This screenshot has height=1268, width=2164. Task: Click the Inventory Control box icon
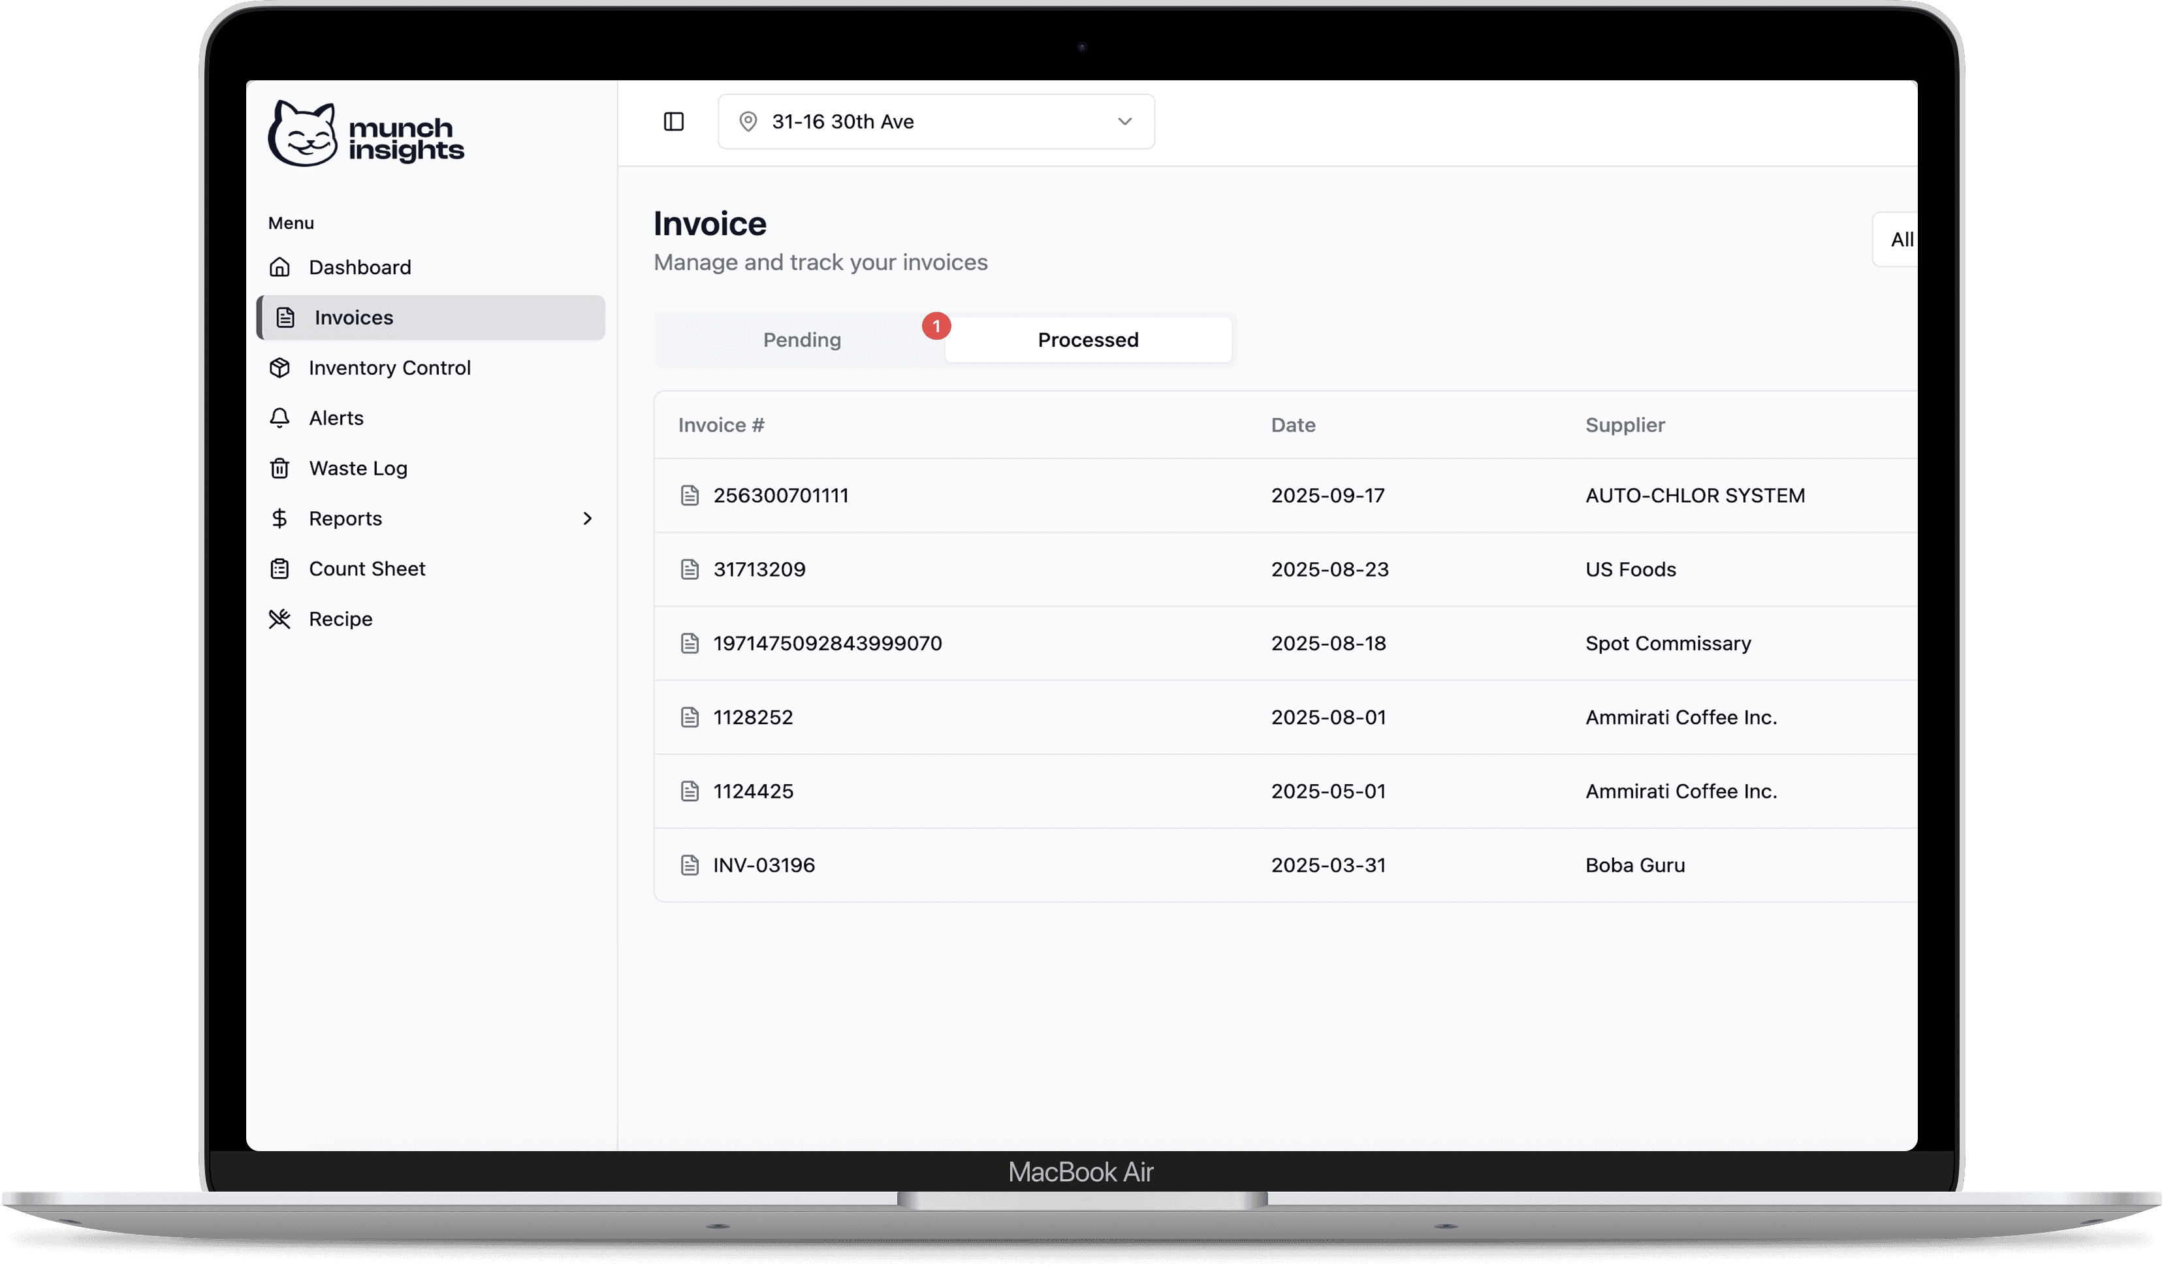(280, 368)
